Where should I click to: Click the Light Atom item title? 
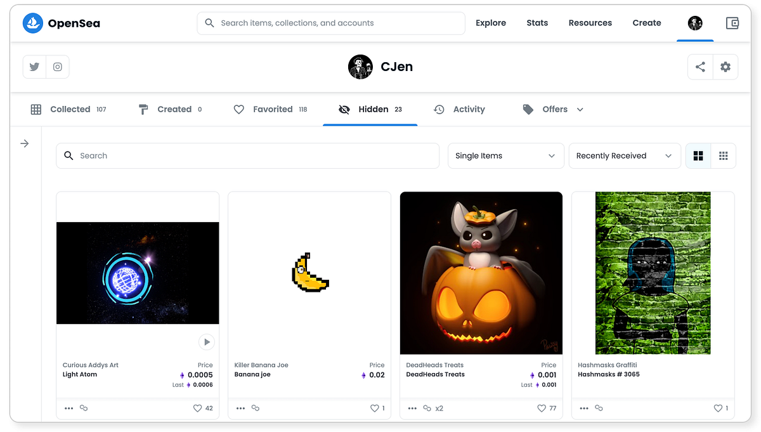(x=80, y=375)
